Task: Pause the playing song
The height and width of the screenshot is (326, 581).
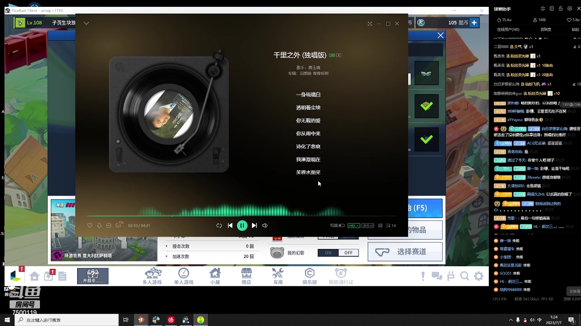Action: point(242,225)
